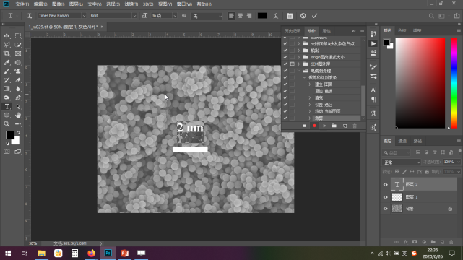The height and width of the screenshot is (260, 463).
Task: Hide layer 2 text layer
Action: coord(385,185)
